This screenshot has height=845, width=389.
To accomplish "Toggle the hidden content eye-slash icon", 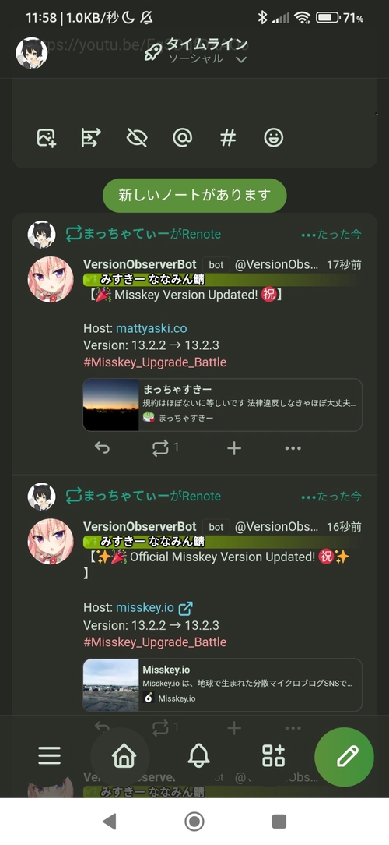I will (137, 138).
